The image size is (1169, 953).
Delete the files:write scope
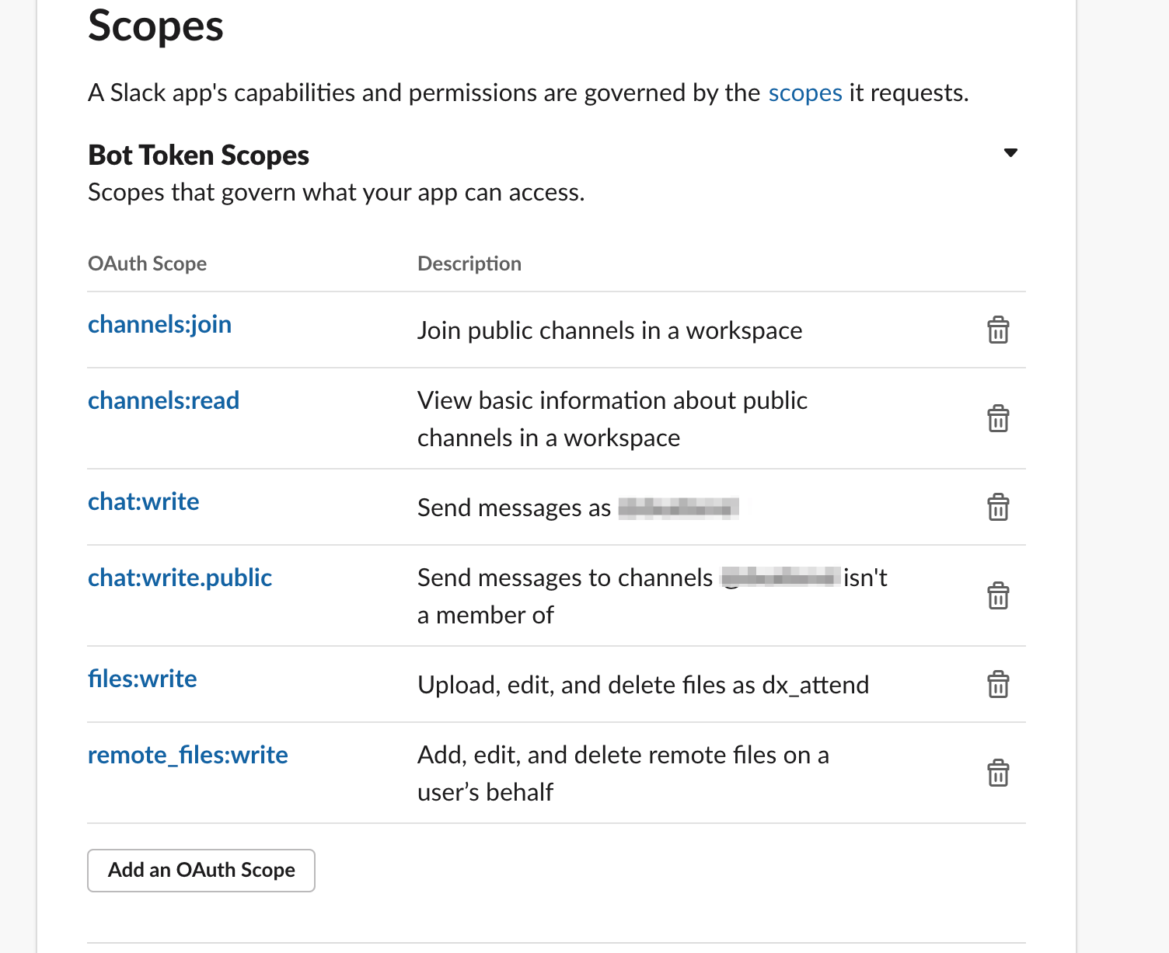coord(998,685)
